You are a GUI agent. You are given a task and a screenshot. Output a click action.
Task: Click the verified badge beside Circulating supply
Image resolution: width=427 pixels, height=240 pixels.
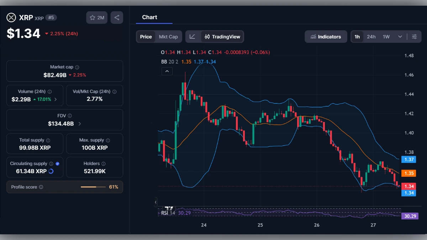pos(58,163)
